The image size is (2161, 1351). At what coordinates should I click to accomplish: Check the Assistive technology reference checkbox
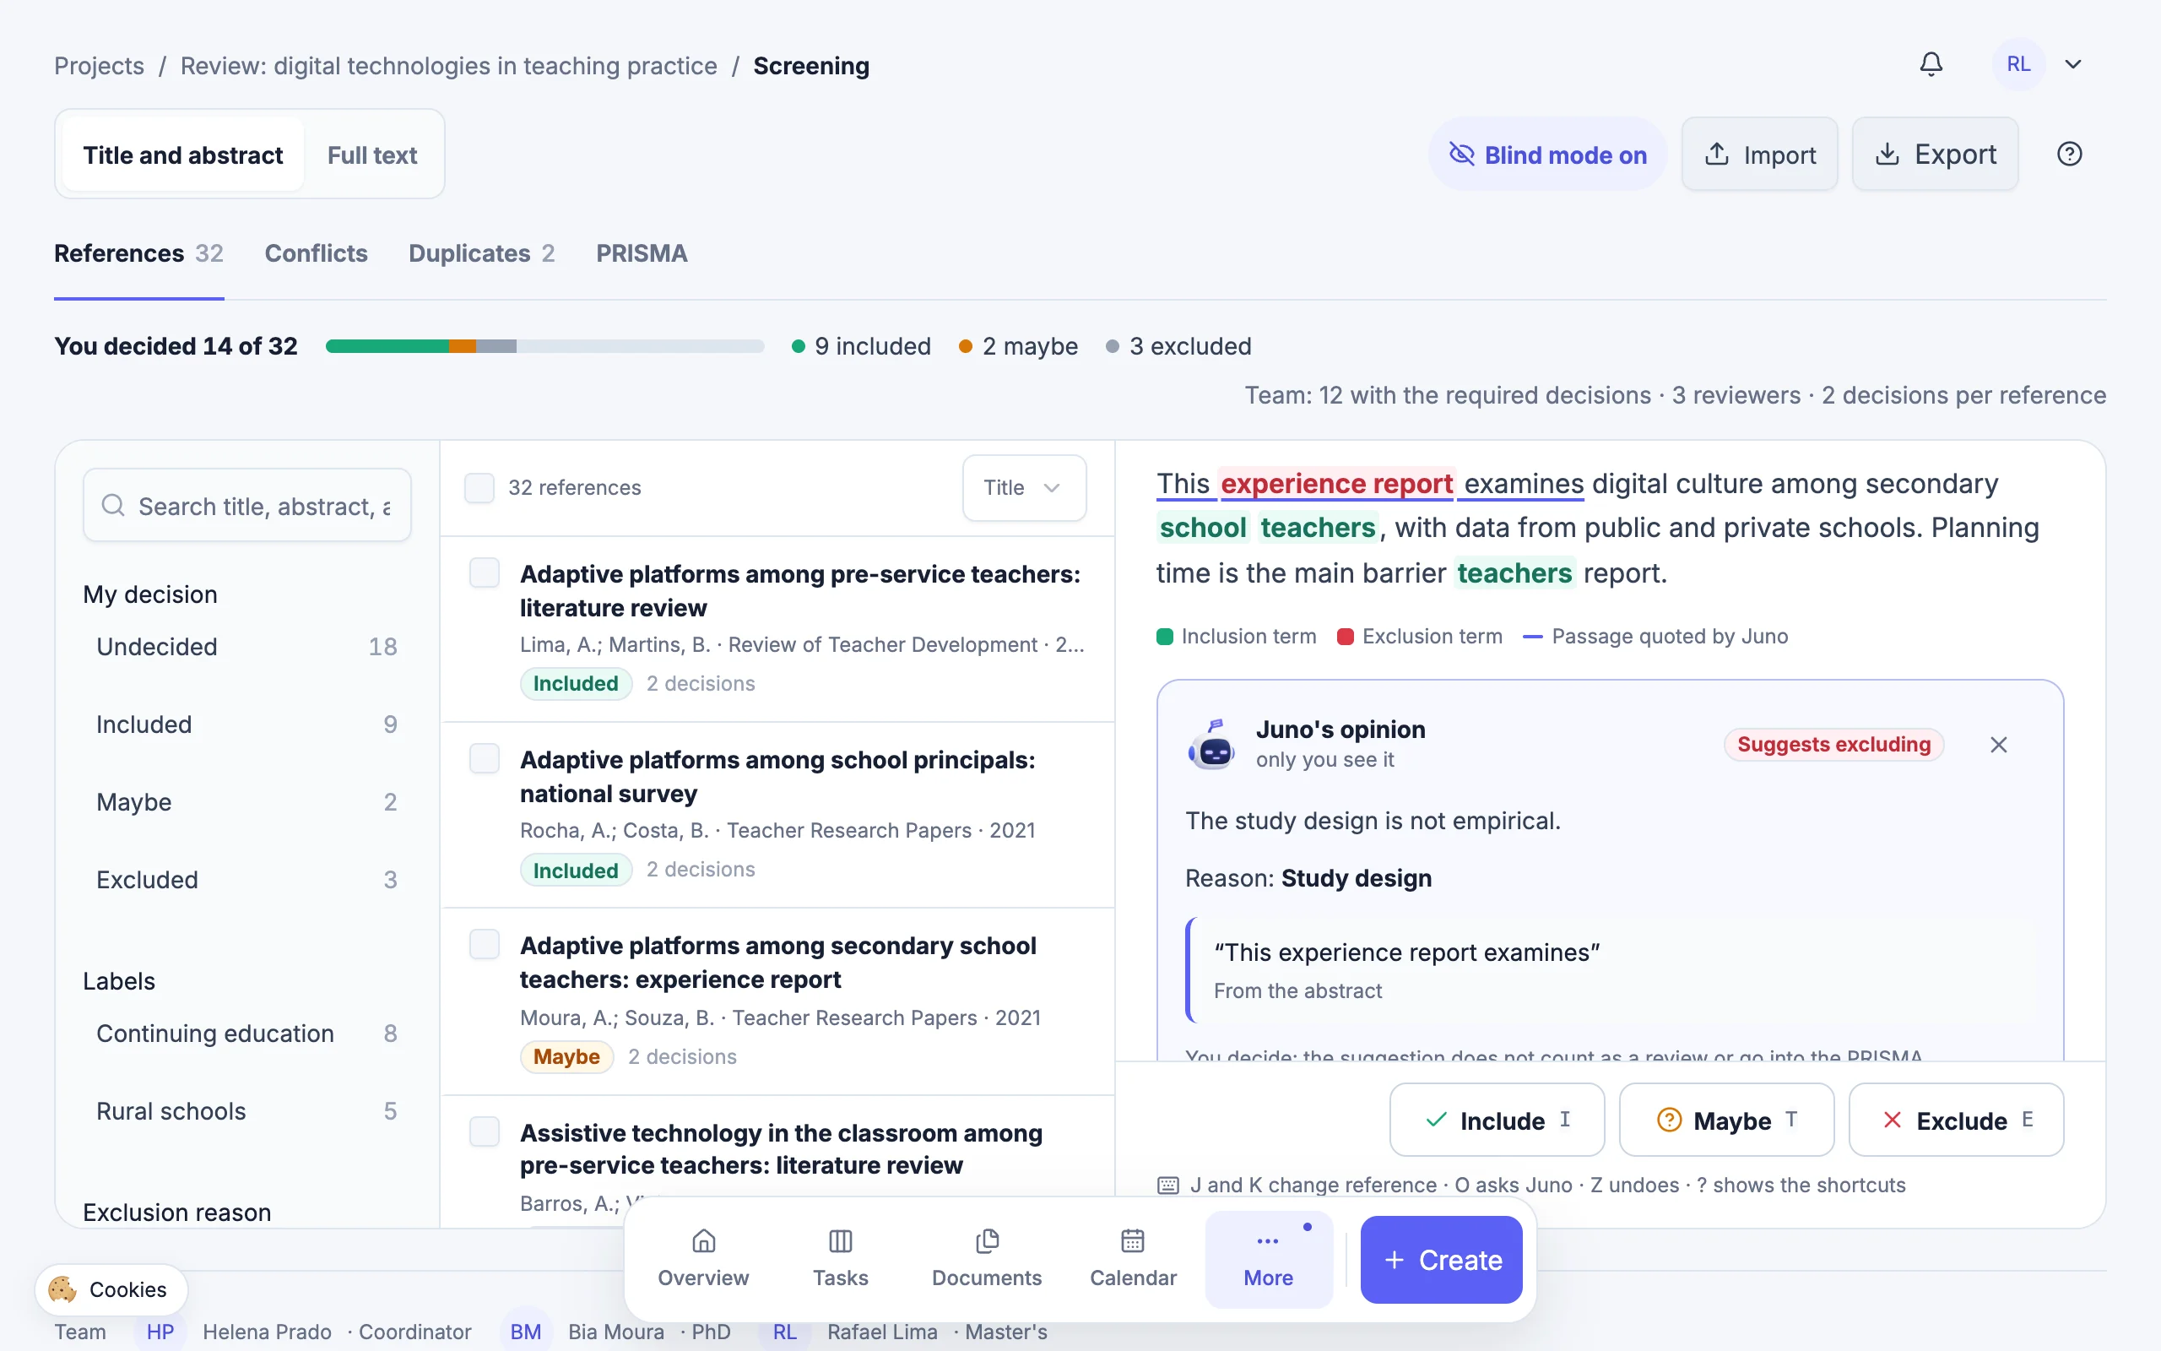(485, 1131)
